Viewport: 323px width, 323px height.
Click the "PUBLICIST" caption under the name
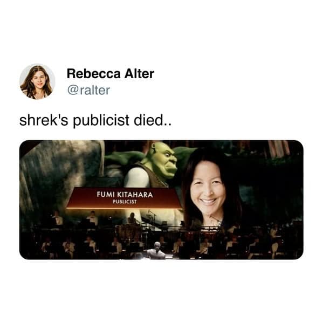pos(125,202)
